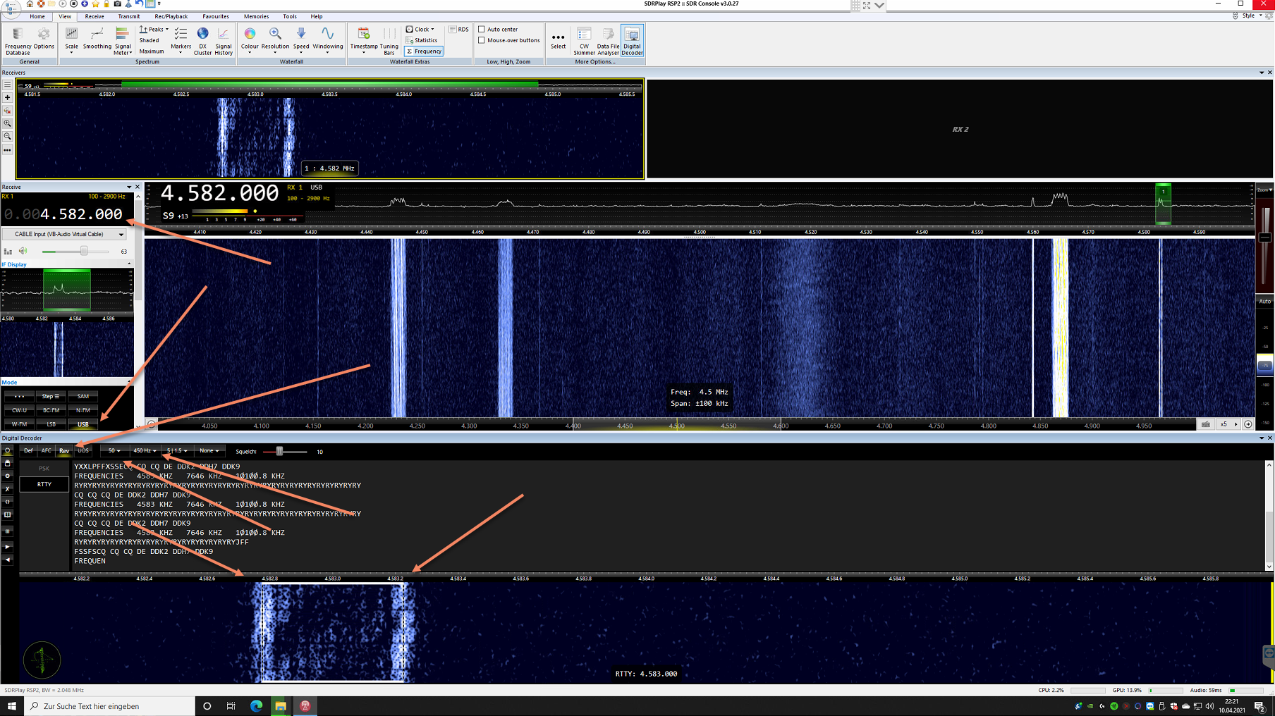This screenshot has width=1275, height=716.
Task: Click the clear X icon in decoder sidebar
Action: point(8,488)
